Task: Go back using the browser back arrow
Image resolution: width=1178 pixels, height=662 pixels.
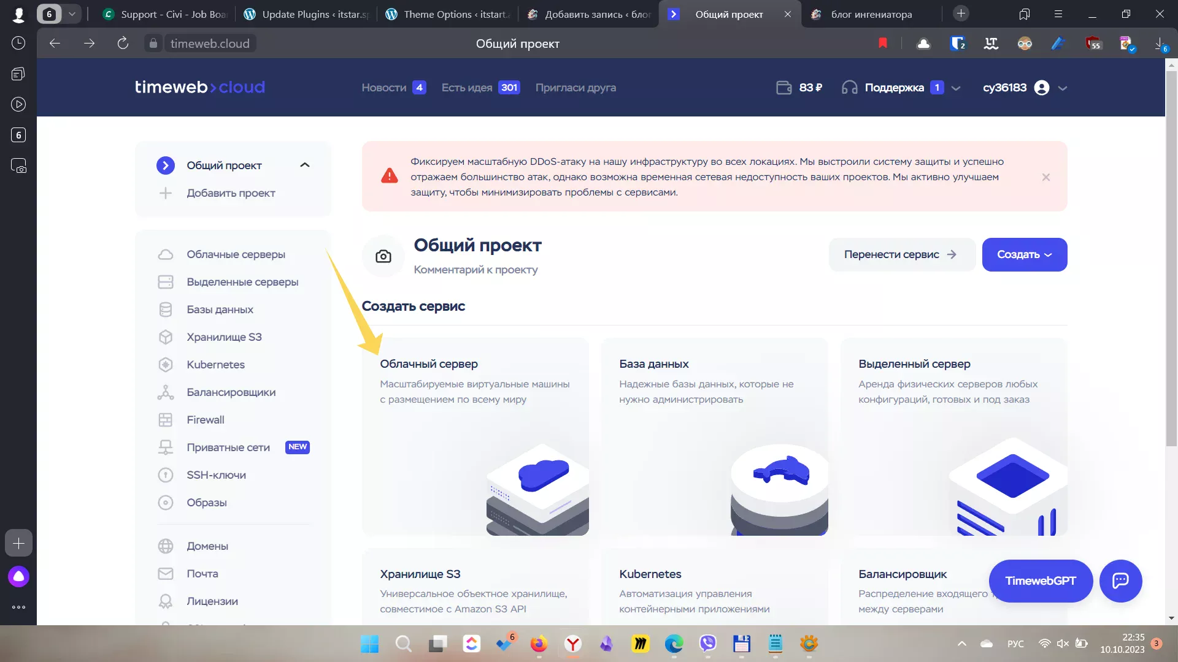Action: [x=55, y=43]
